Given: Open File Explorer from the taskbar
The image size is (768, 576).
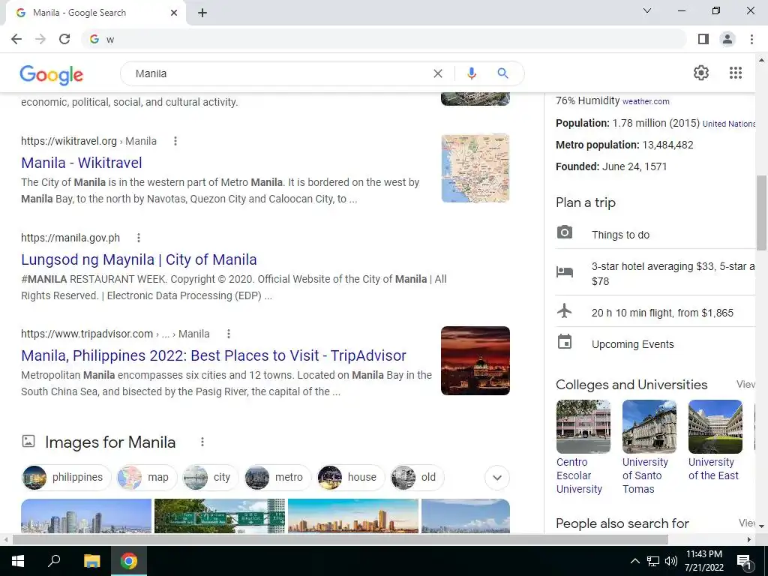Looking at the screenshot, I should pyautogui.click(x=91, y=561).
